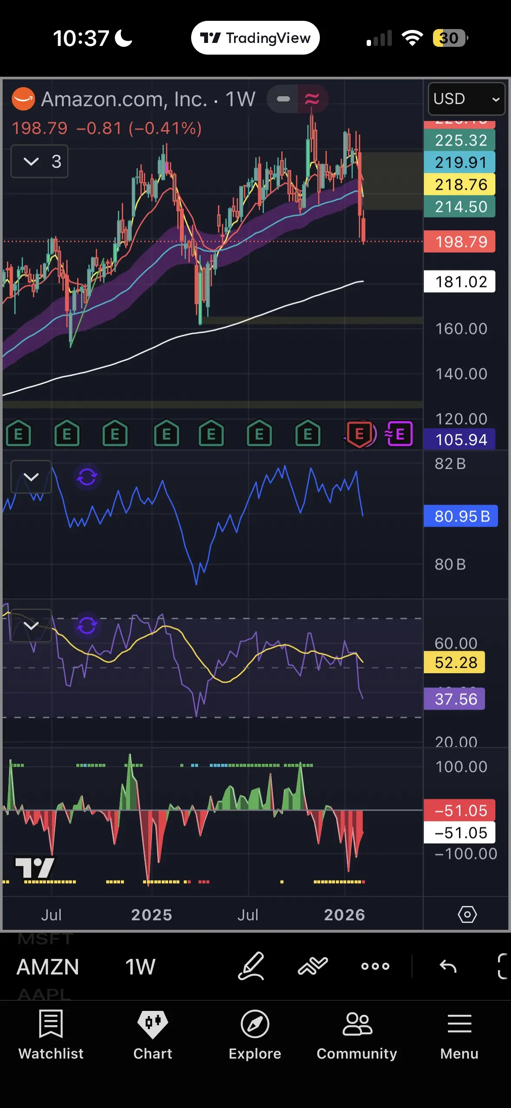Tap the cellular signal bars icon
Viewport: 511px width, 1108px height.
pyautogui.click(x=379, y=38)
